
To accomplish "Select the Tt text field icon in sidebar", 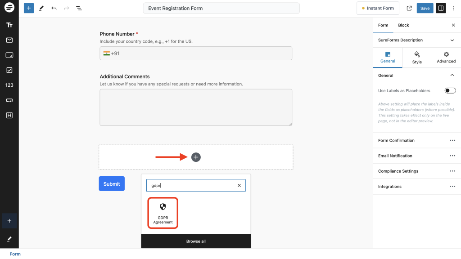I will (x=9, y=25).
